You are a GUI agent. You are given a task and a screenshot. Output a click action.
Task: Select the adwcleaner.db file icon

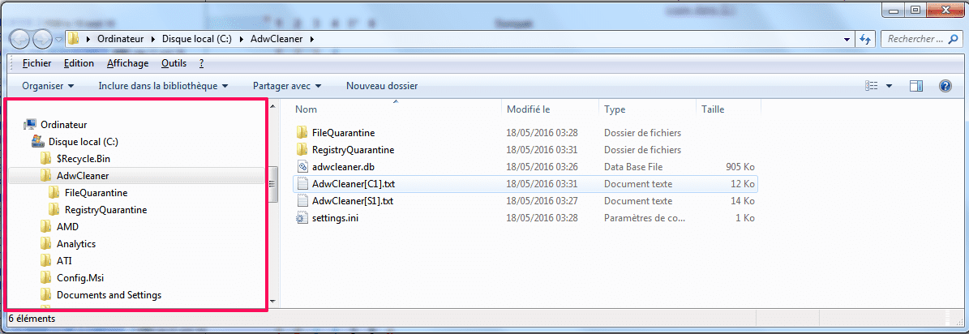[x=302, y=167]
